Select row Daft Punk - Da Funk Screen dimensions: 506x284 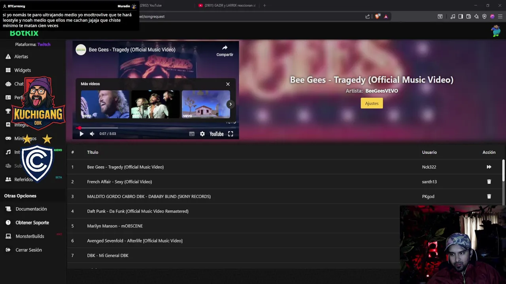pos(233,211)
